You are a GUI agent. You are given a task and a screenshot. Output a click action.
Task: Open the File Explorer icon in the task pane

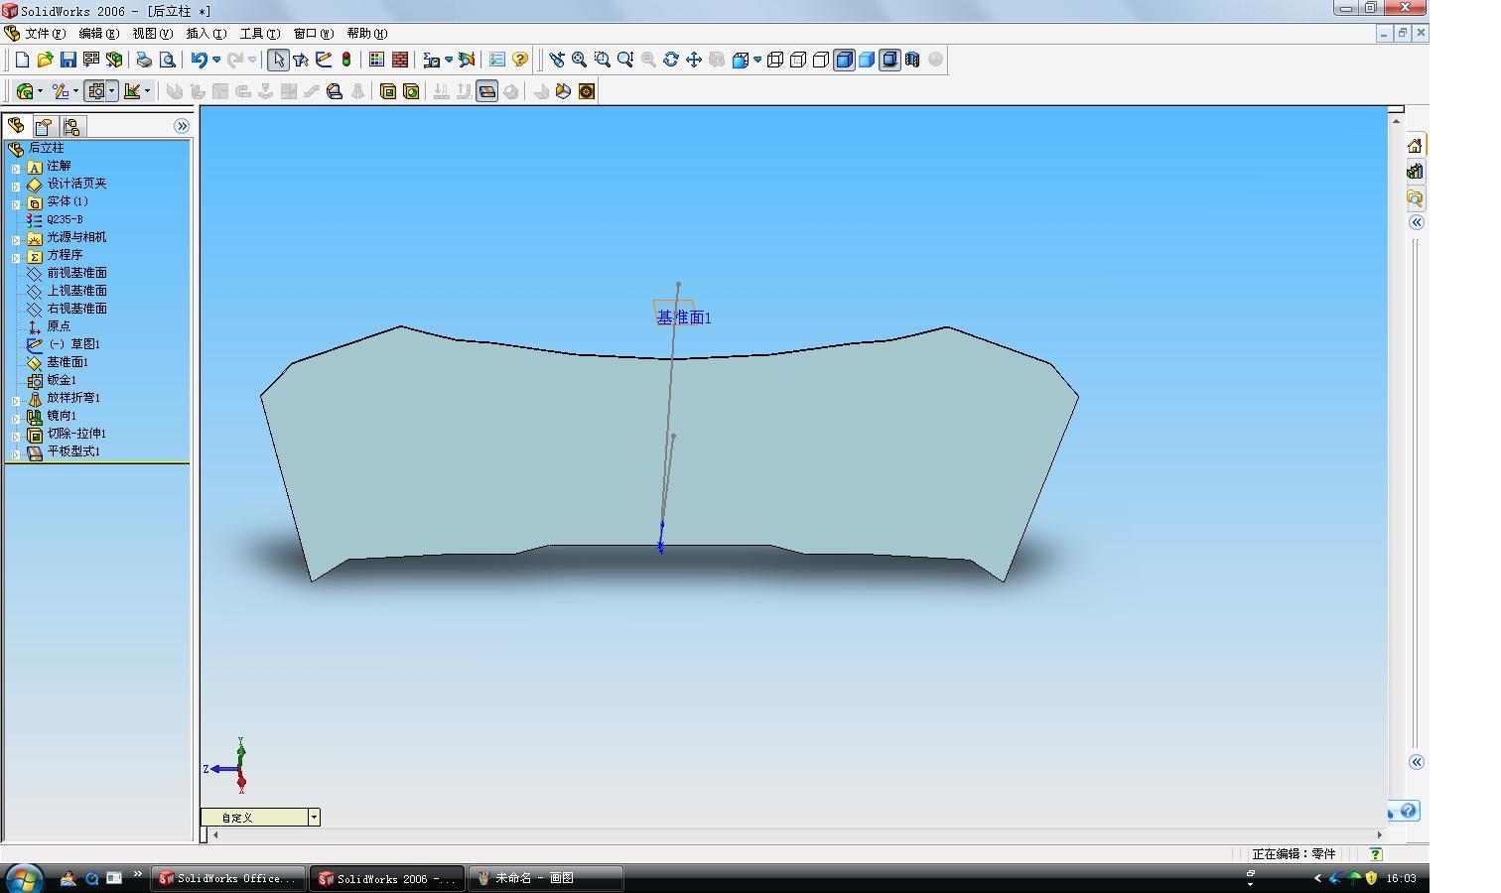pyautogui.click(x=1415, y=197)
